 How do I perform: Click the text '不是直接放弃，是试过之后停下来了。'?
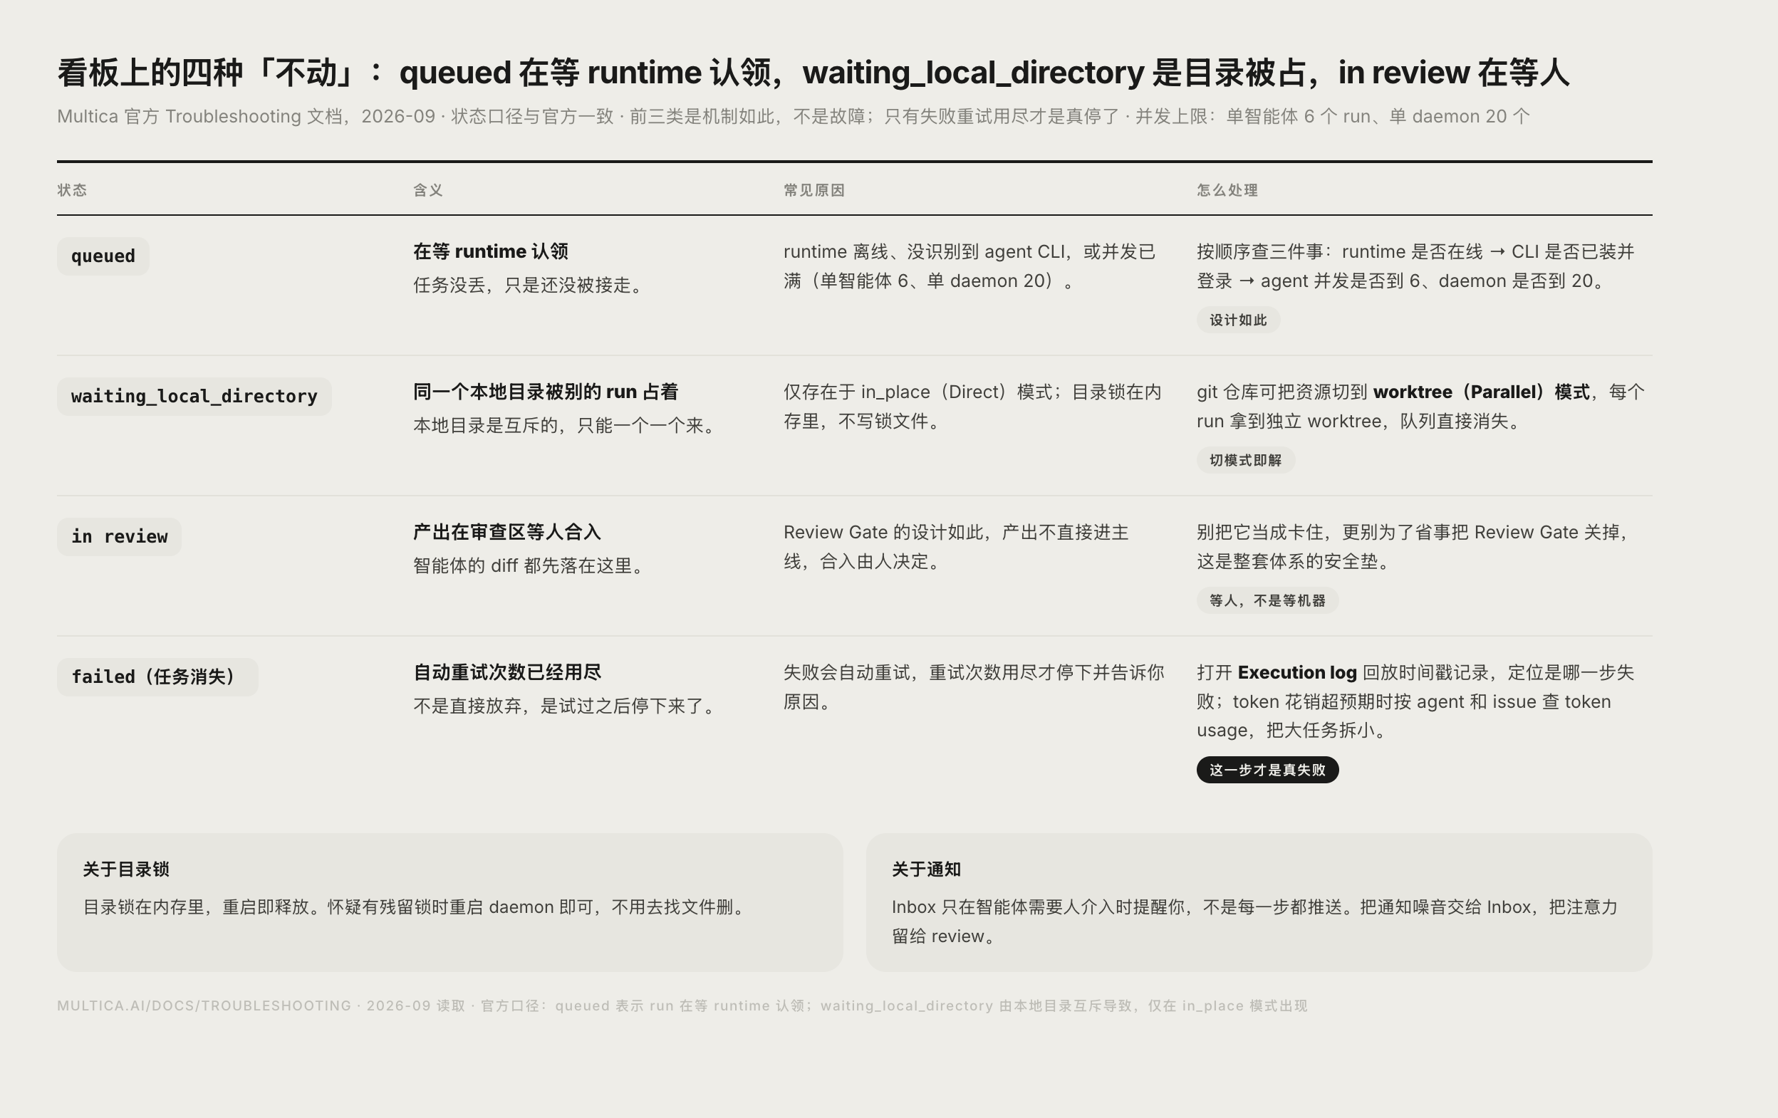point(567,706)
